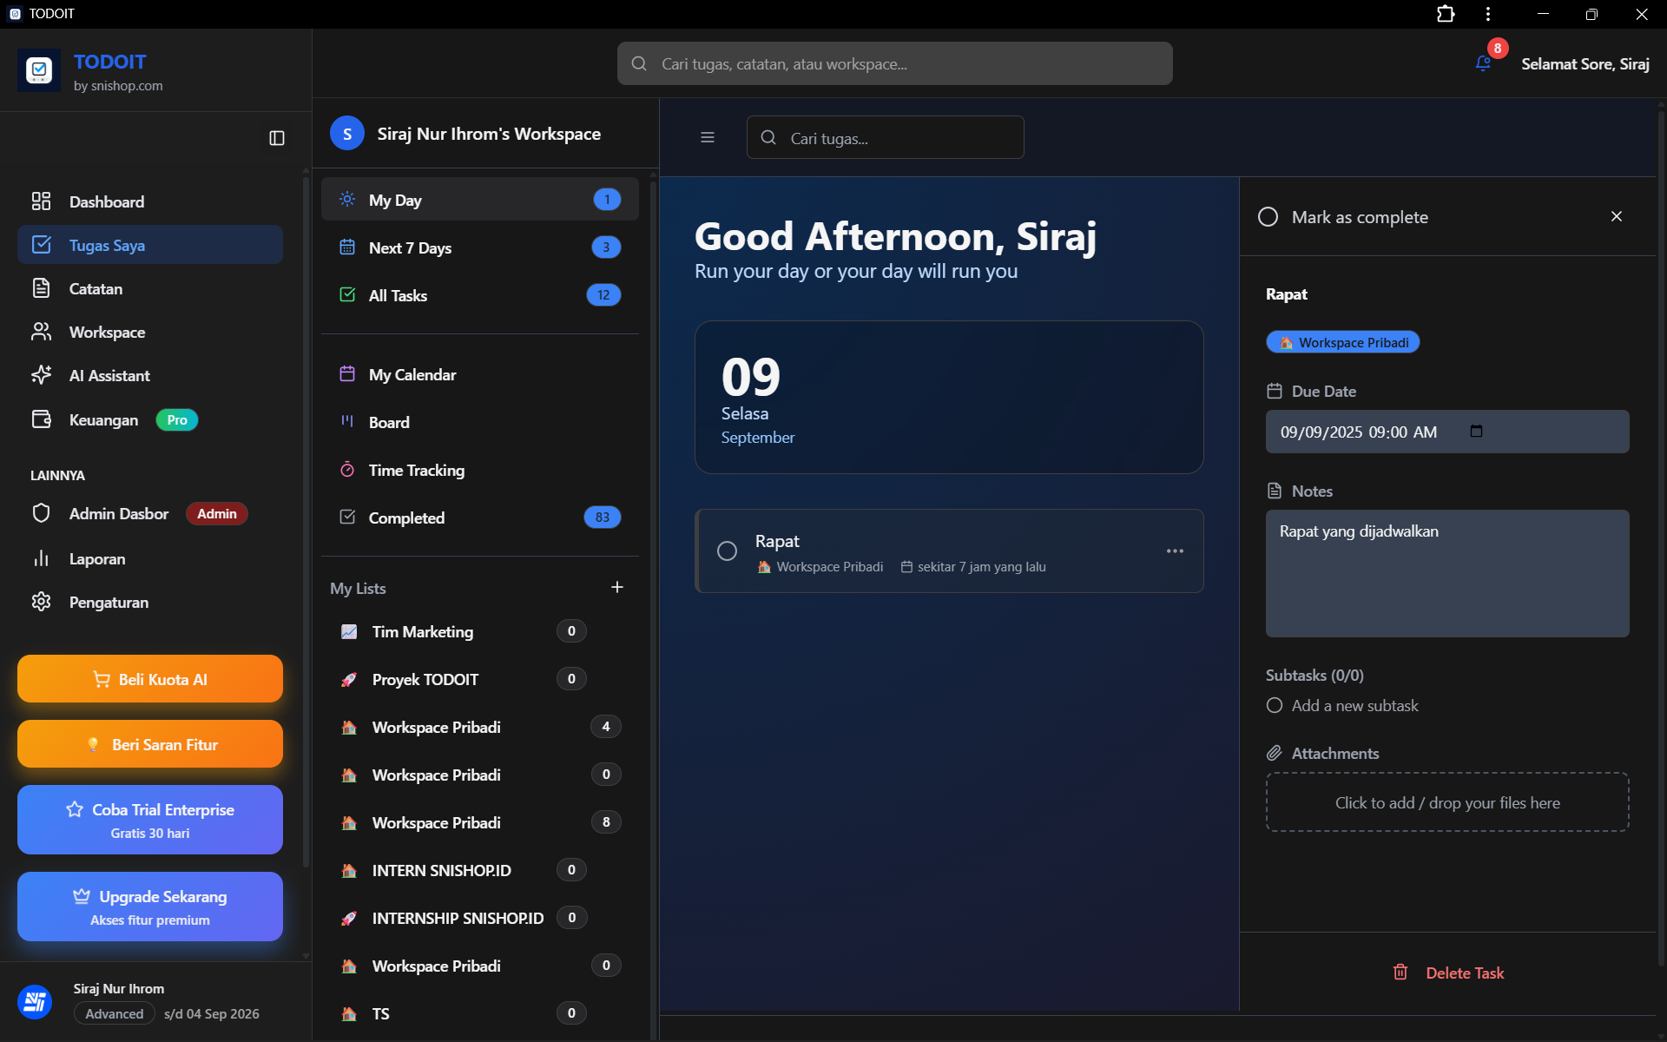
Task: Collapse sidebar using panel toggle icon
Action: (277, 138)
